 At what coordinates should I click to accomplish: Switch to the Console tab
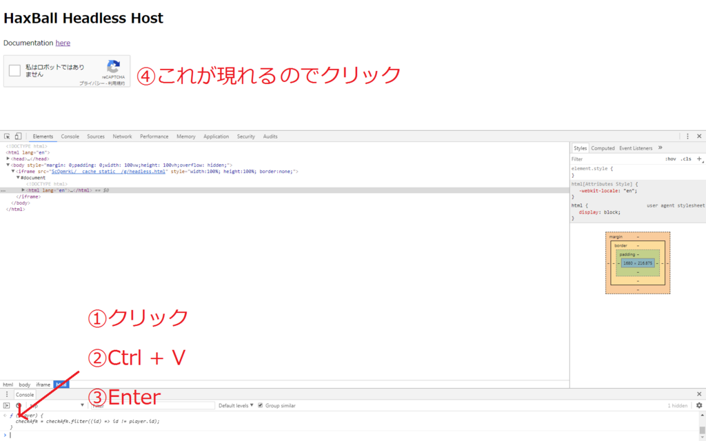coord(70,136)
